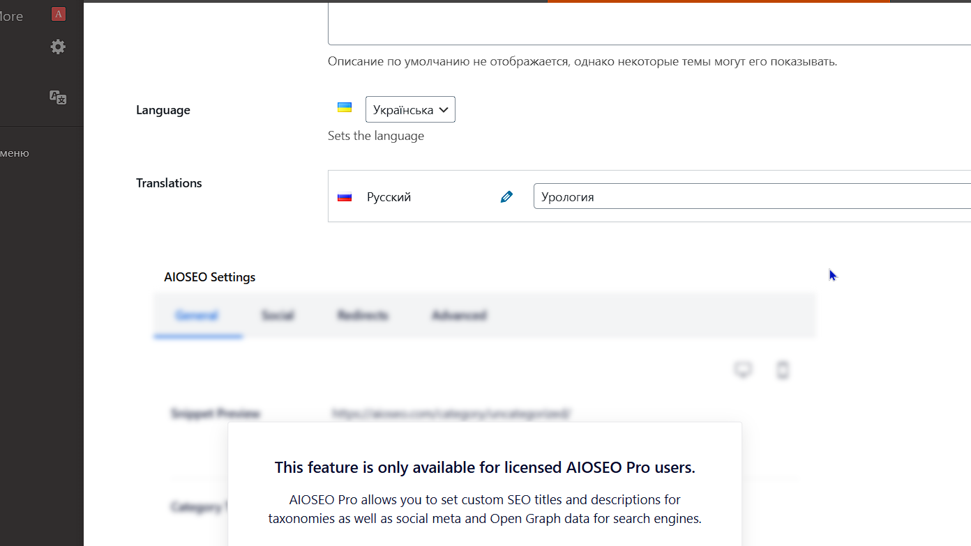Click the Русский language label
This screenshot has height=546, width=971.
click(x=389, y=197)
